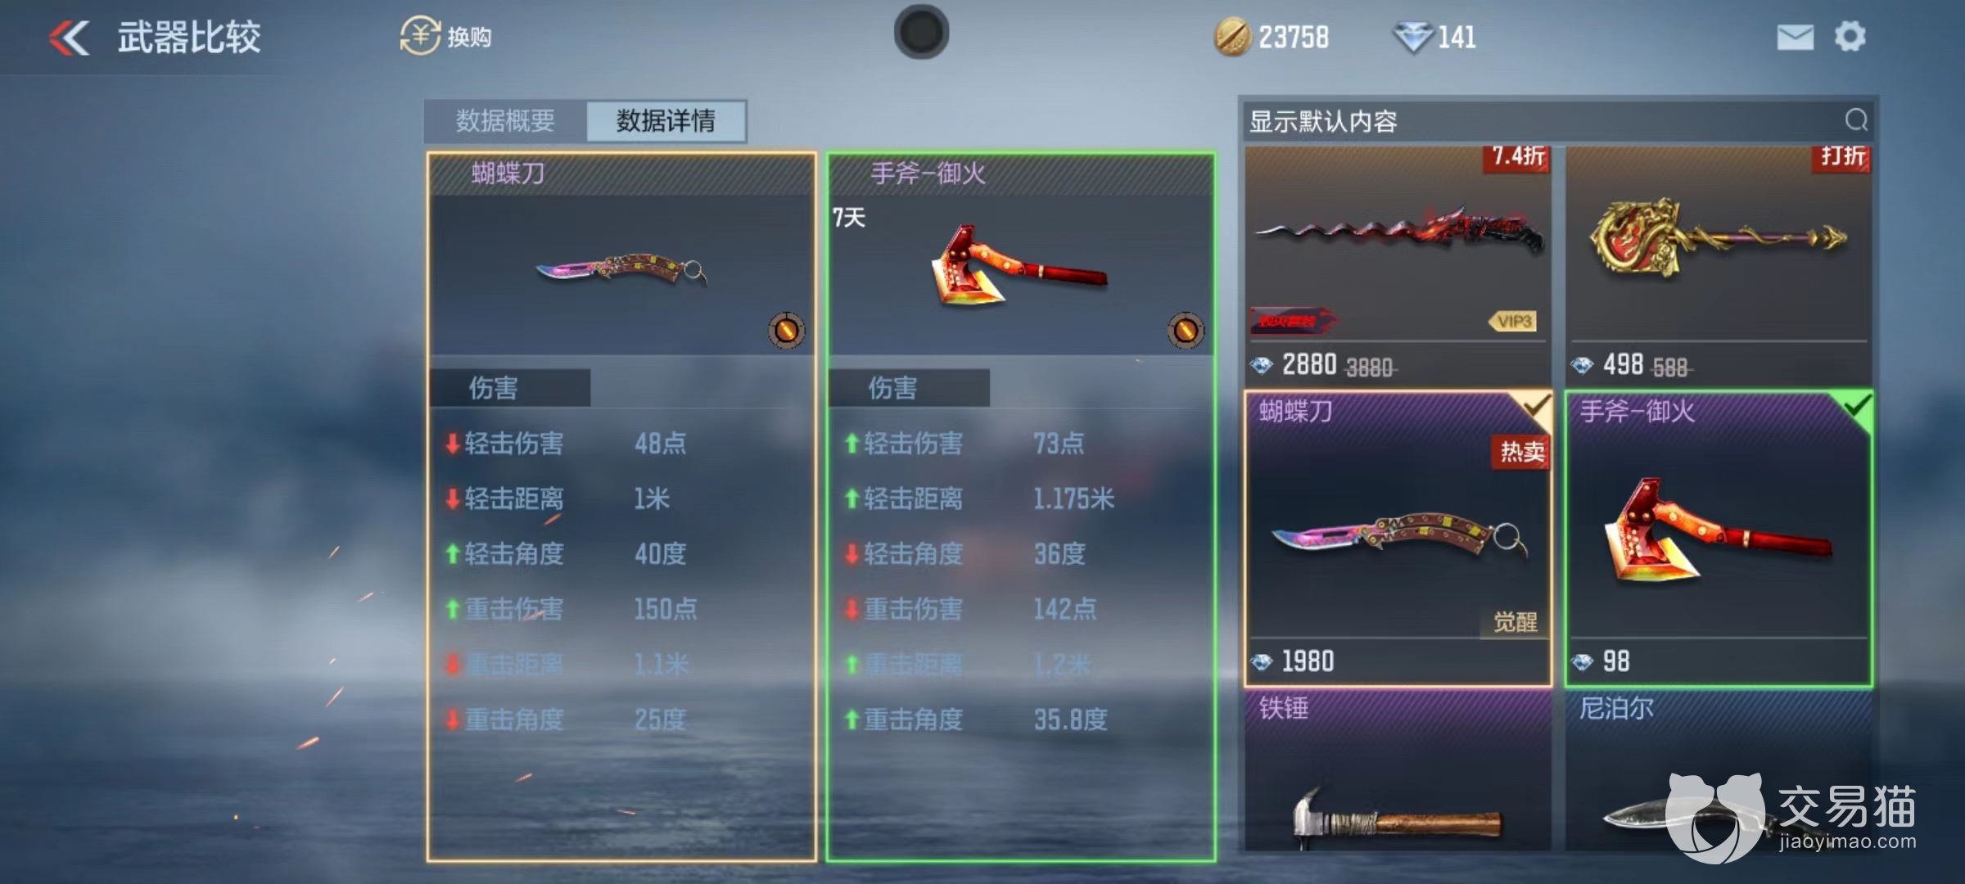Viewport: 1965px width, 884px height.
Task: Switch to the 数据概要 tab
Action: tap(505, 121)
